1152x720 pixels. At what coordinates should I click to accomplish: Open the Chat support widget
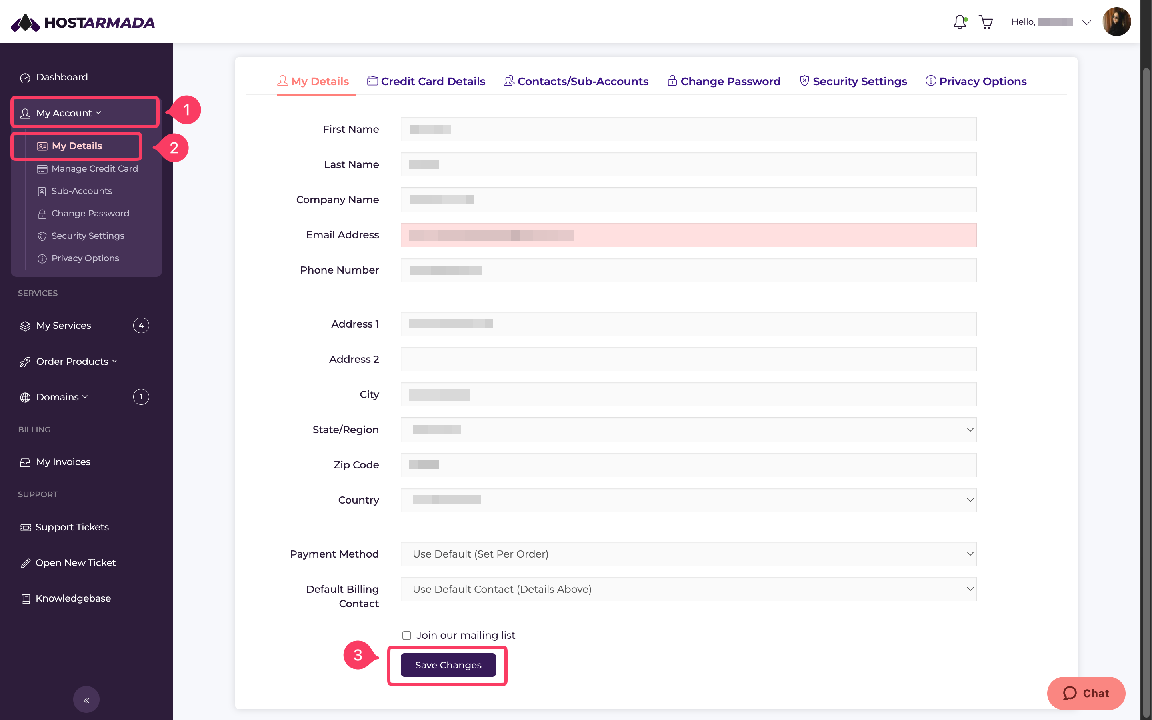1086,693
